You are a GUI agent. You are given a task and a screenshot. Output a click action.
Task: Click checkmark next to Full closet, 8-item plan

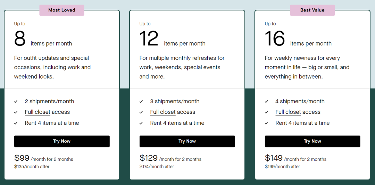[16, 112]
